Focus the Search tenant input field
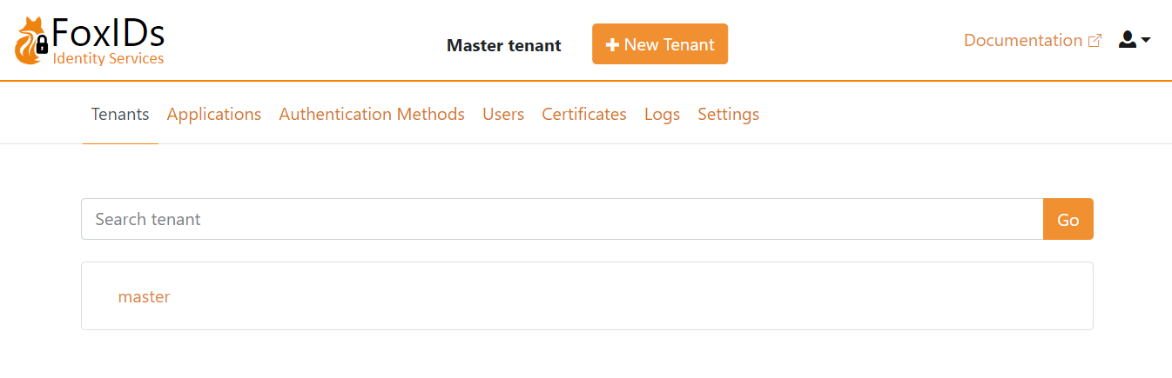 562,219
